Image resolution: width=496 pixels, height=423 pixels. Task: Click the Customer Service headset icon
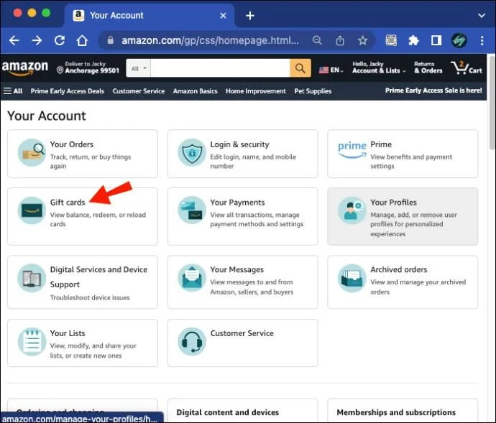coord(192,342)
